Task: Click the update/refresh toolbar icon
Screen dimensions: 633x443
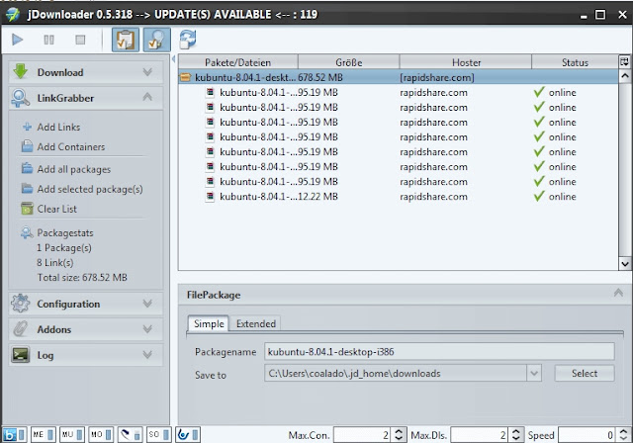Action: click(x=188, y=40)
